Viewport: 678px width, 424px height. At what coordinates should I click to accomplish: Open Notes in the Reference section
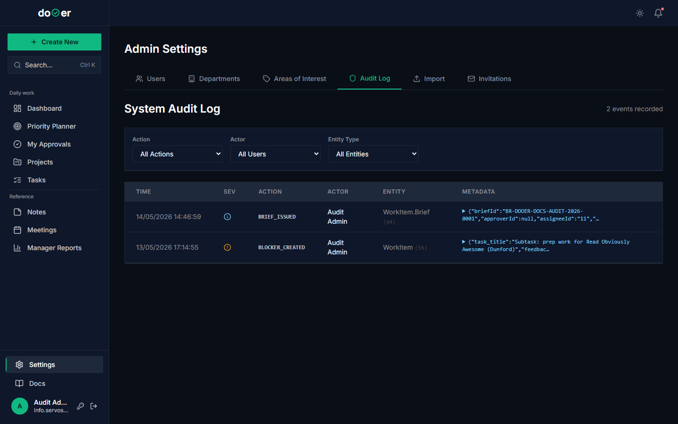[x=55, y=212]
